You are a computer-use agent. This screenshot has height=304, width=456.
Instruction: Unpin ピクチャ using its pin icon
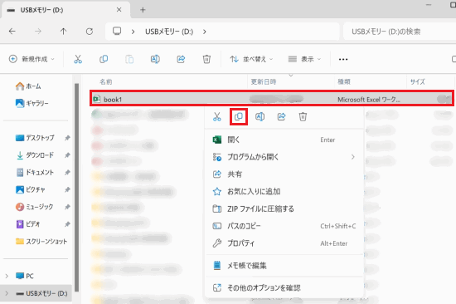[67, 189]
